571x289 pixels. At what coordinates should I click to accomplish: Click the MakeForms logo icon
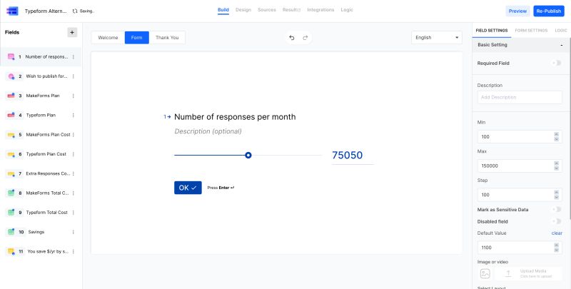click(12, 11)
